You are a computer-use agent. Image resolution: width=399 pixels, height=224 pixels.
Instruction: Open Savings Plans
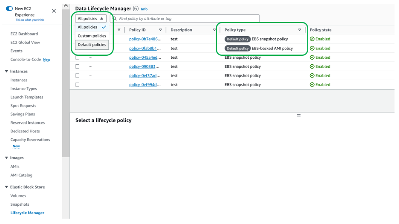(23, 114)
